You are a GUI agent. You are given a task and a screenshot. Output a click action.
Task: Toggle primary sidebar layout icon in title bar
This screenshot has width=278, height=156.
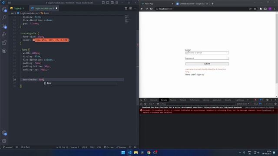pyautogui.click(x=103, y=3)
